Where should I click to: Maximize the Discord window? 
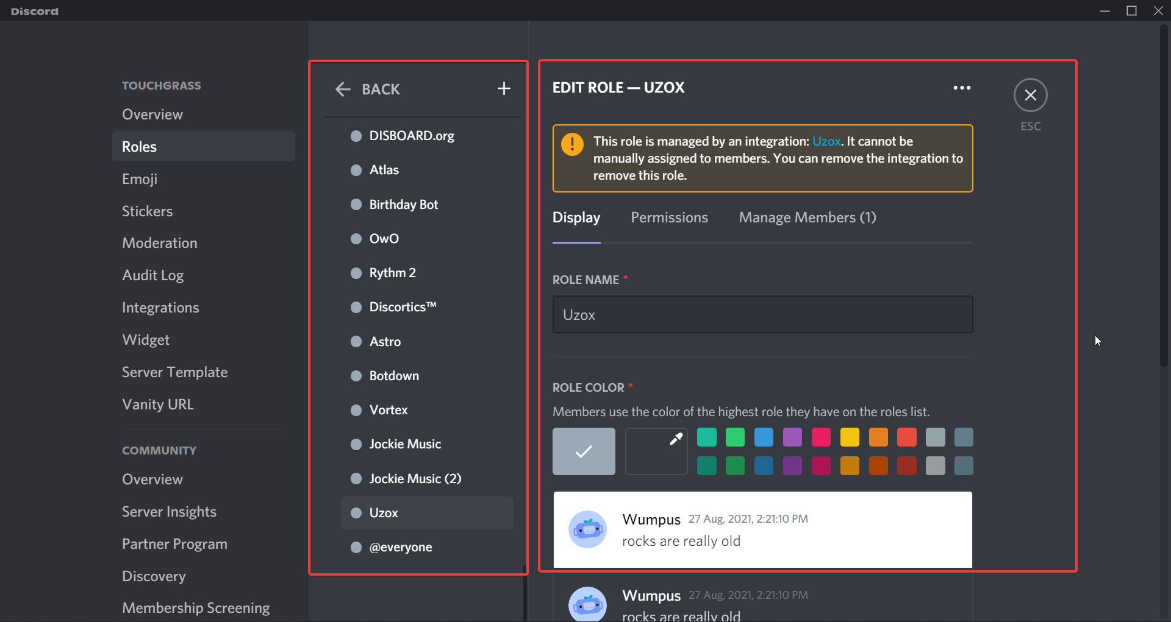[x=1131, y=10]
